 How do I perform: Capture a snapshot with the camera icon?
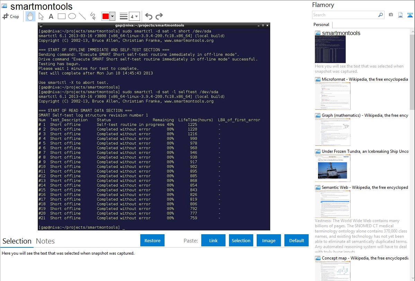click(x=391, y=15)
